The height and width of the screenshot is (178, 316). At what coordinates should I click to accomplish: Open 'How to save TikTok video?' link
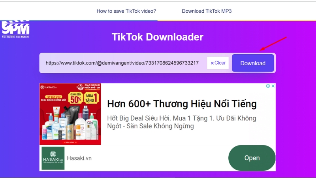click(x=126, y=11)
